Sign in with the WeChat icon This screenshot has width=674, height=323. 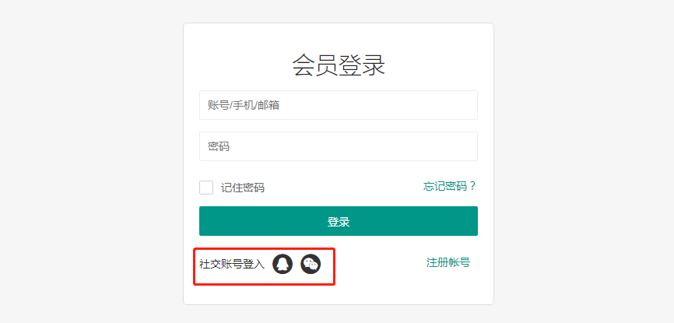click(311, 264)
